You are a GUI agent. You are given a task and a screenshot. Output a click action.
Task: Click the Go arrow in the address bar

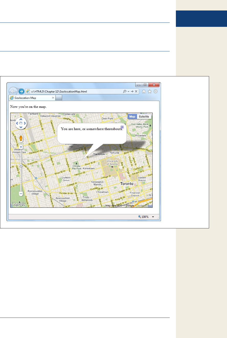click(132, 91)
